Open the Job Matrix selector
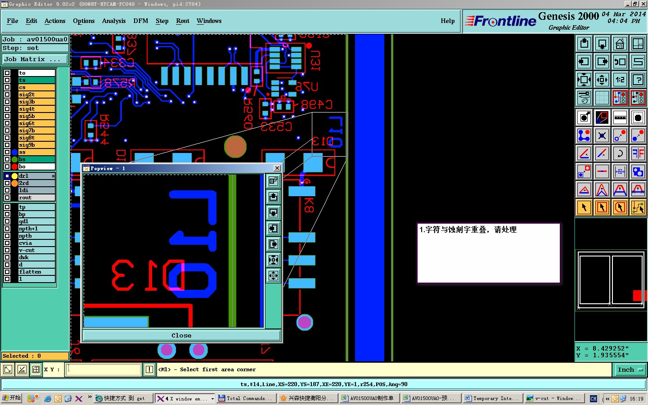 35,59
